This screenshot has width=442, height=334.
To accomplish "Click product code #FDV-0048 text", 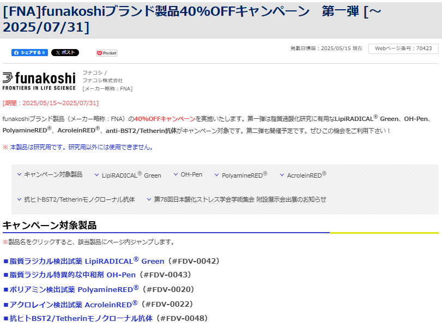I will coord(182,318).
